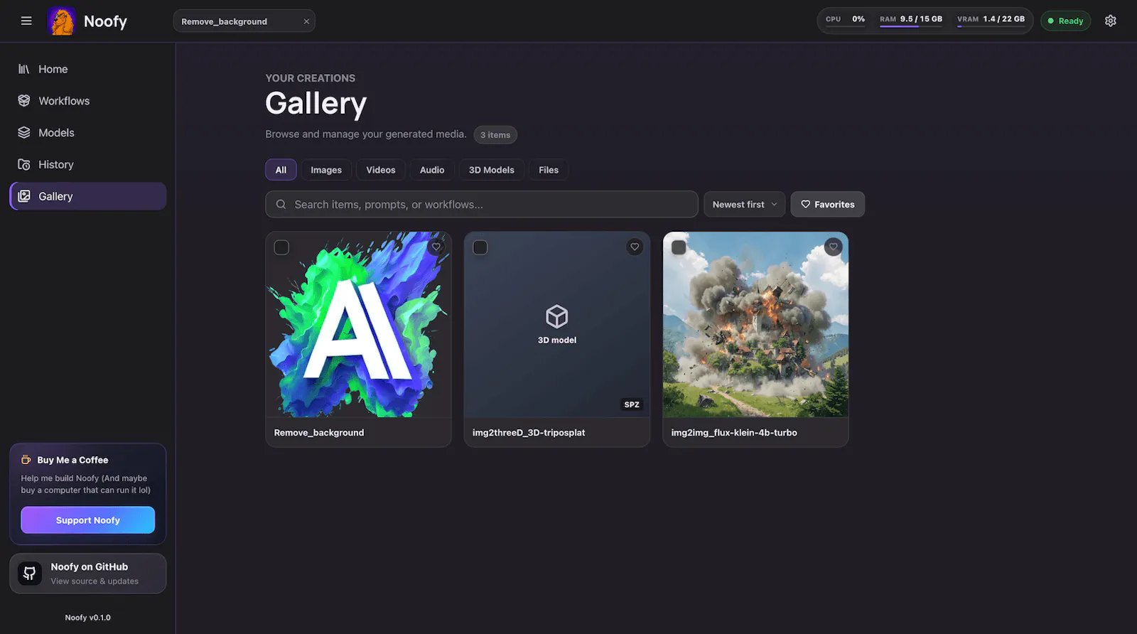Click the Noofy app name in the header

click(105, 21)
